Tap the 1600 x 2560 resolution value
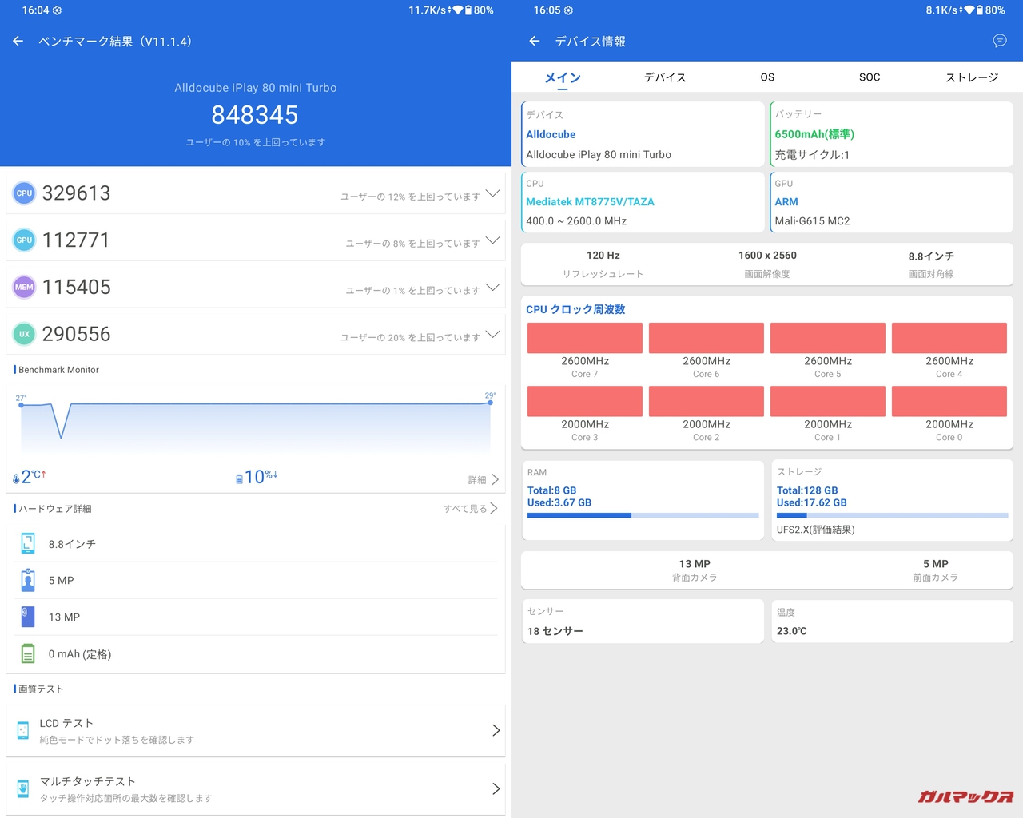 click(767, 256)
